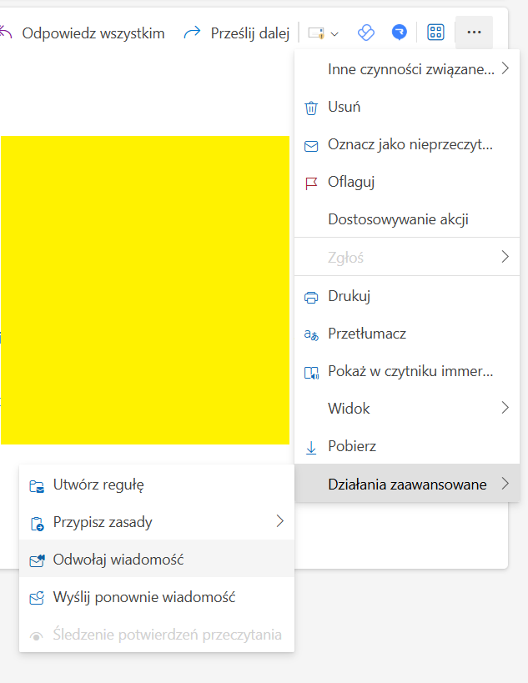This screenshot has width=528, height=683.
Task: Click the immersive reader icon
Action: [311, 373]
